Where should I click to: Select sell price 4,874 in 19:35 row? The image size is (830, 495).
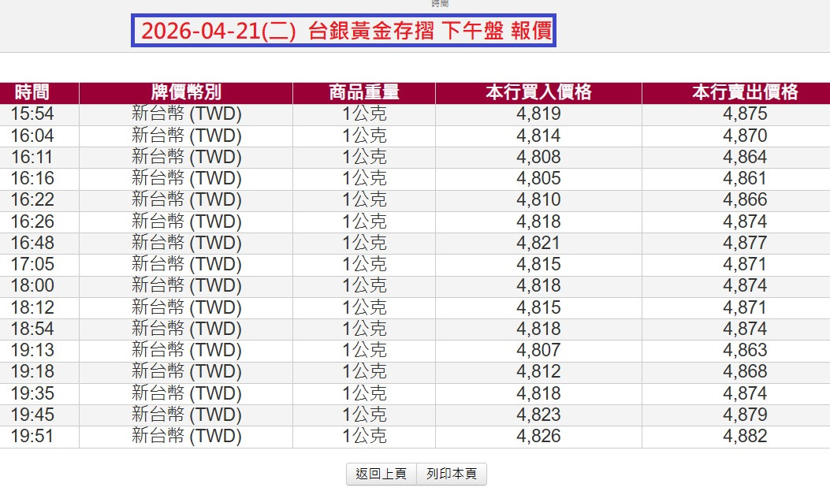coord(746,393)
